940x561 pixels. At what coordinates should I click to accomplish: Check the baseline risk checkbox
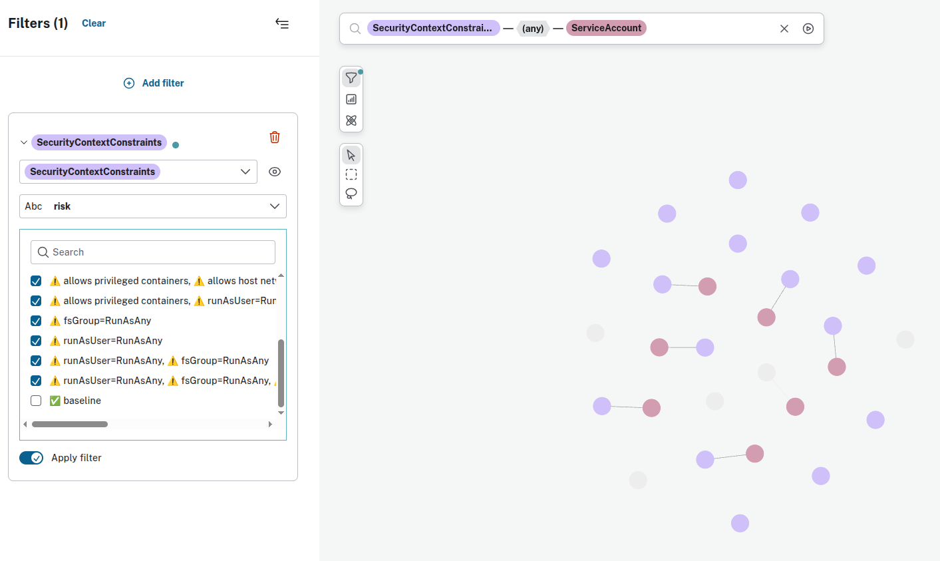[36, 401]
